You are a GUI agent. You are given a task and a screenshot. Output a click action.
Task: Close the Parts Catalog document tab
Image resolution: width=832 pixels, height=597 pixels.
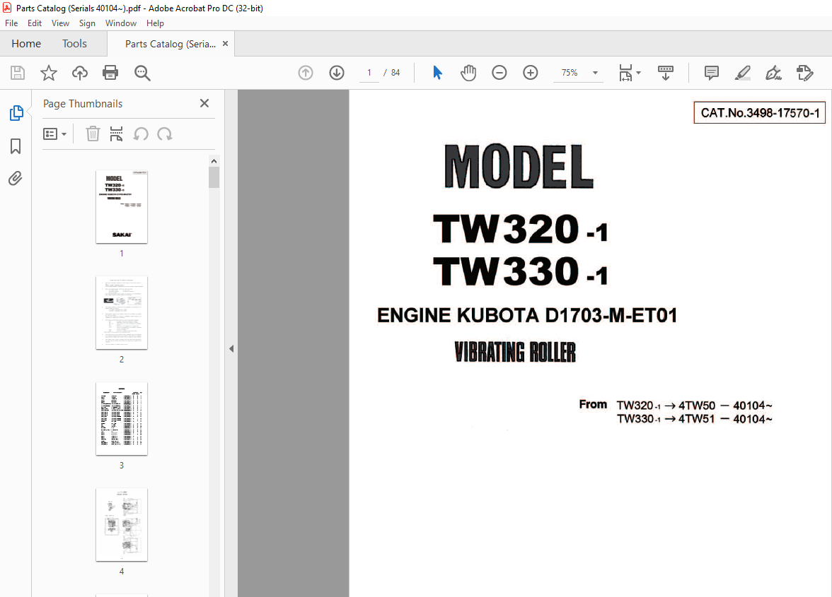[x=226, y=43]
